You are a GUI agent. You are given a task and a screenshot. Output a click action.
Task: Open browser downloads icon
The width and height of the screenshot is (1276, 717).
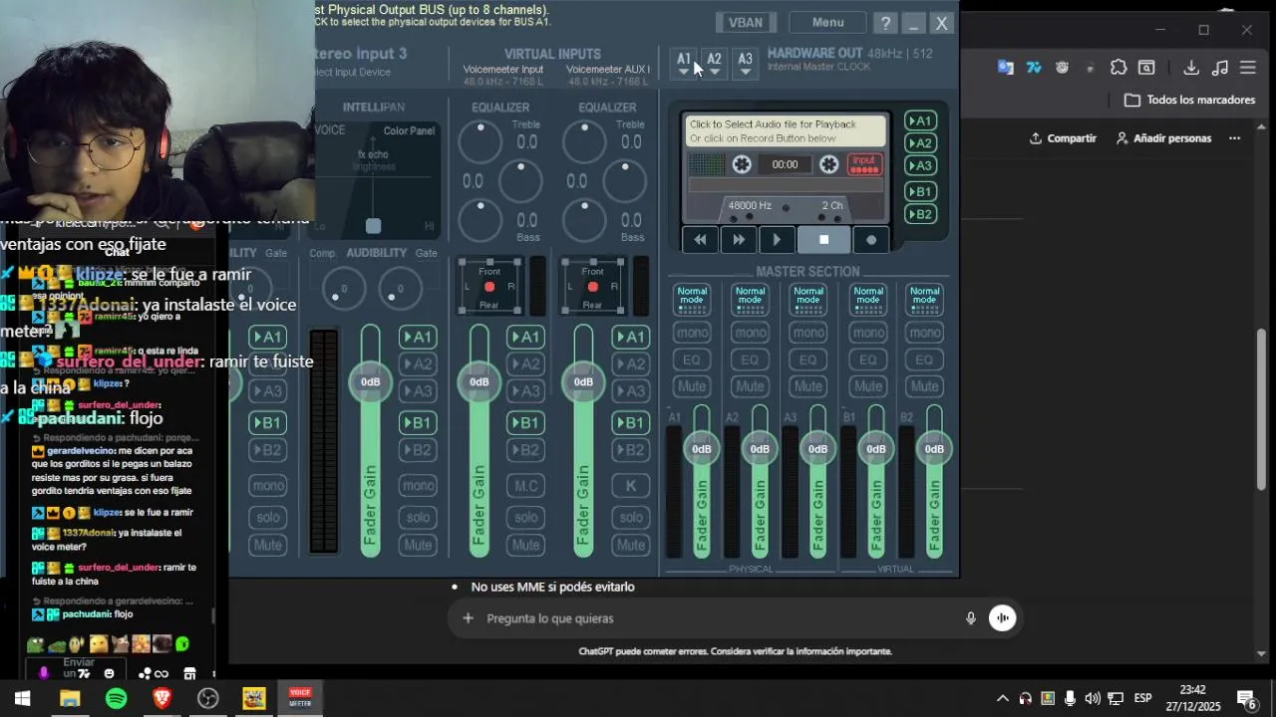(x=1191, y=68)
